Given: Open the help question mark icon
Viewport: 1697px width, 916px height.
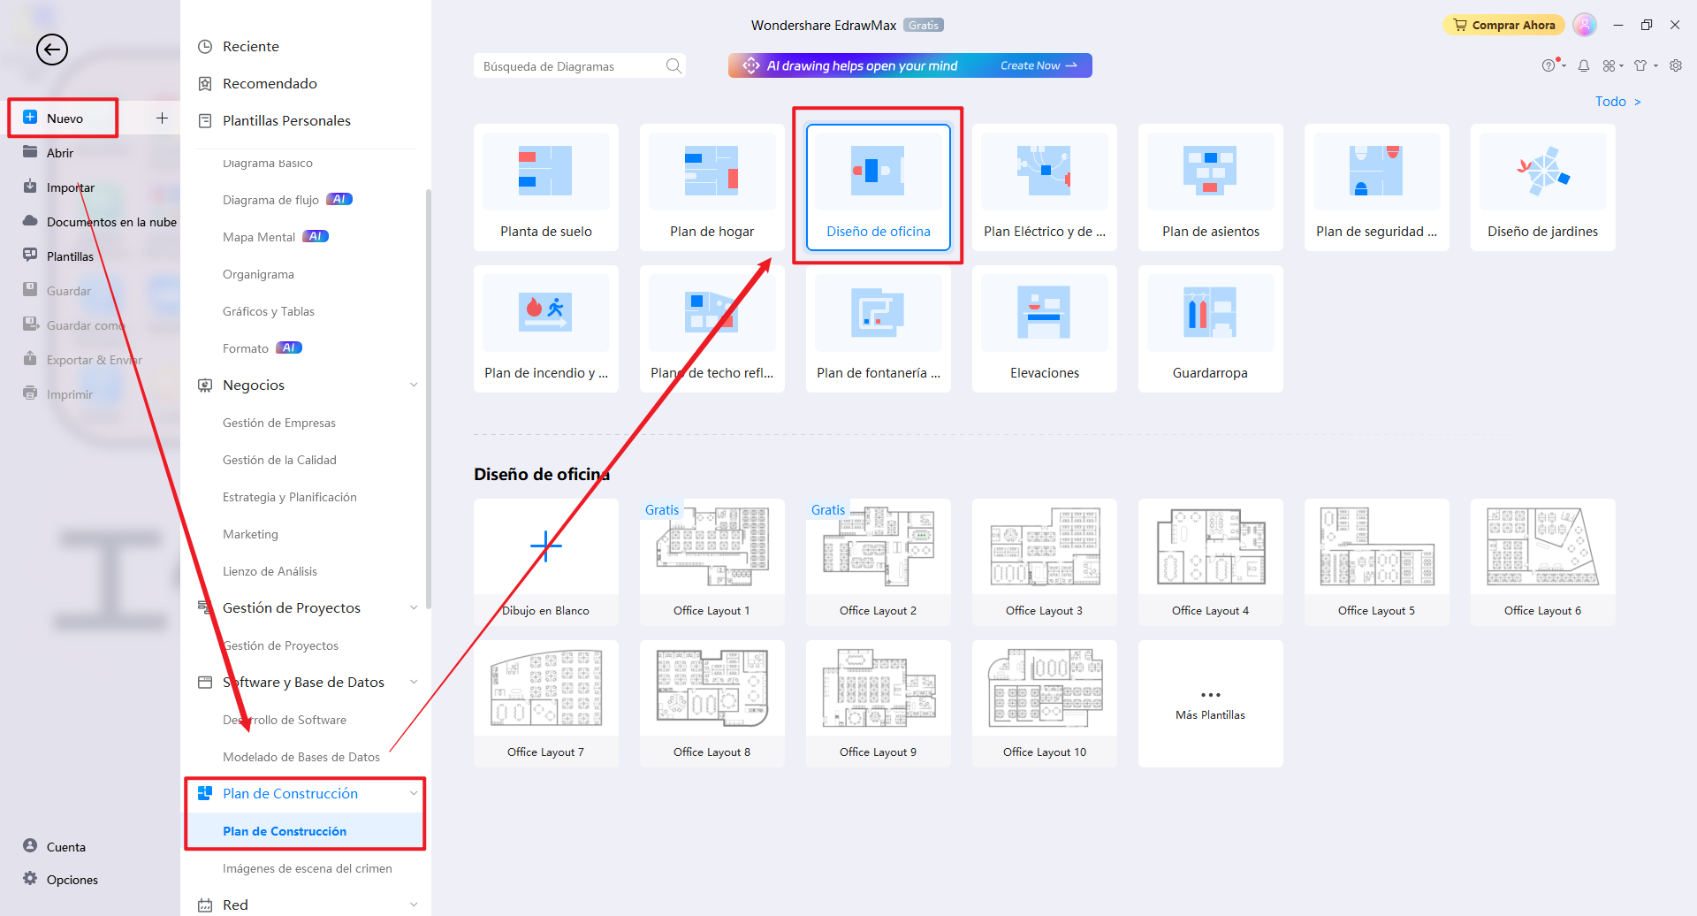Looking at the screenshot, I should [1549, 66].
